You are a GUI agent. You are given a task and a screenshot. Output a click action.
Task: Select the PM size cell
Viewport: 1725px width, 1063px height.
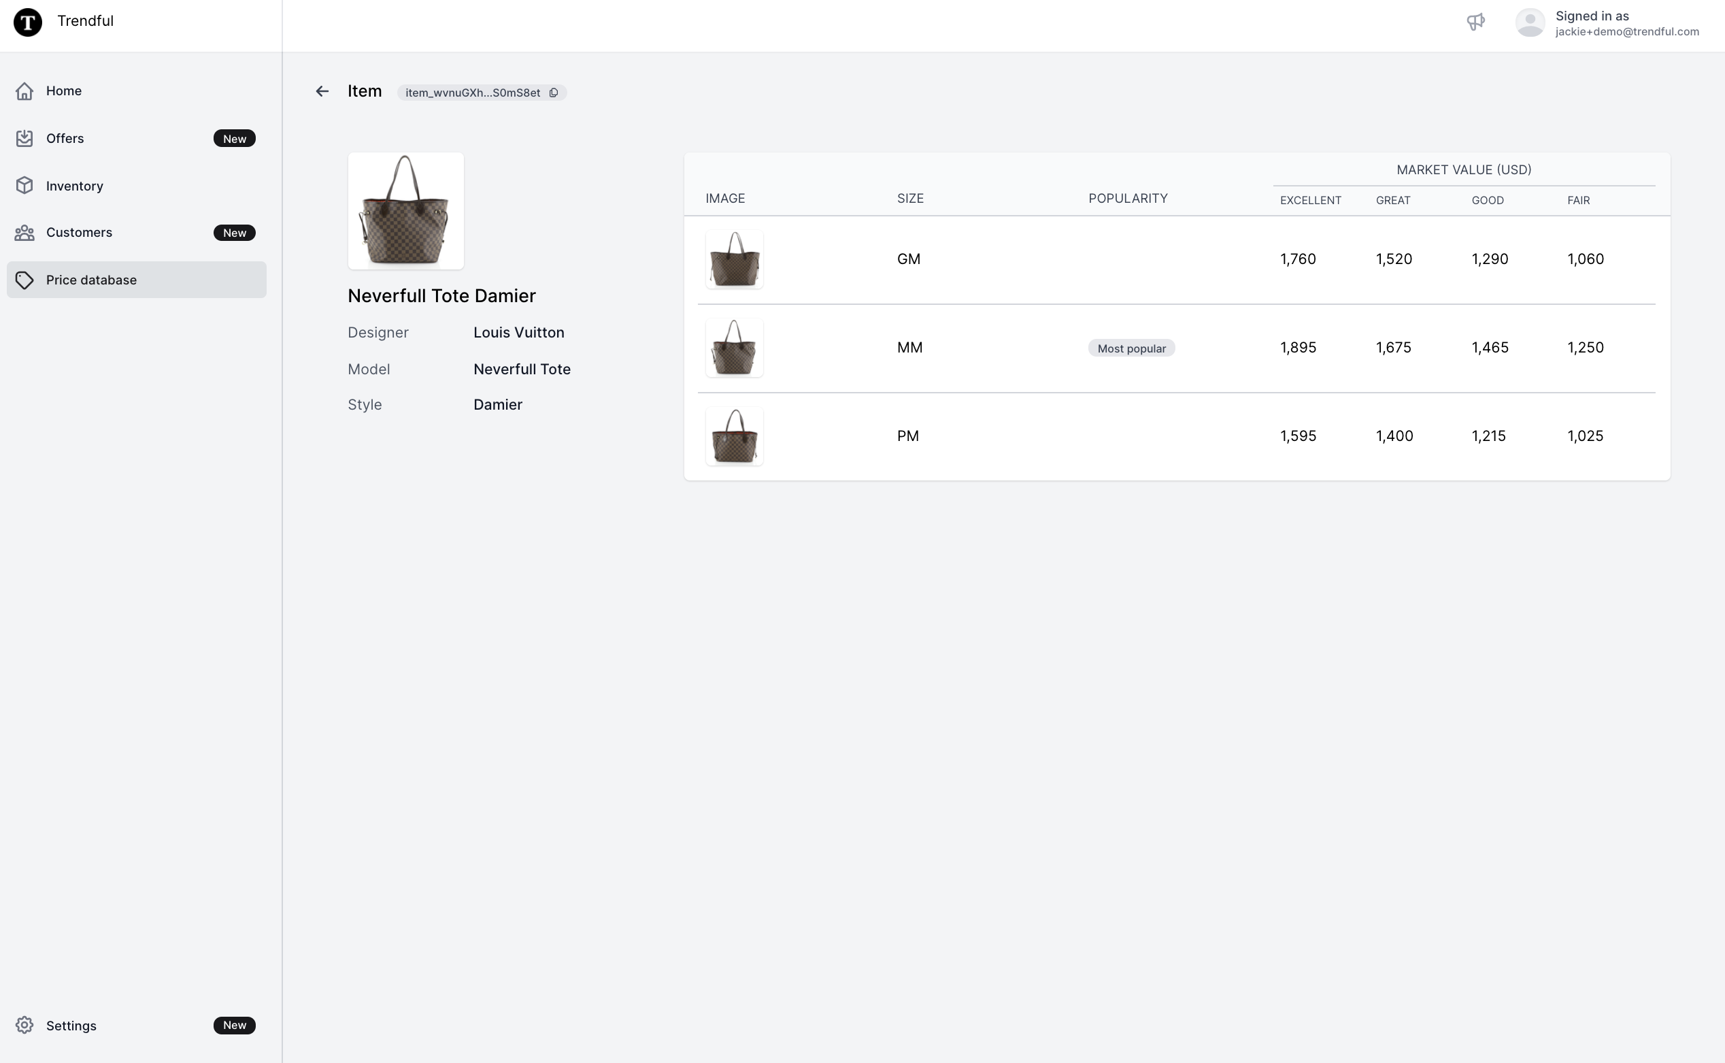coord(908,437)
